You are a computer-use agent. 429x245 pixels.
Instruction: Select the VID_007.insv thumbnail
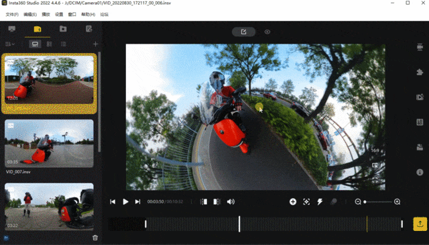(x=49, y=144)
